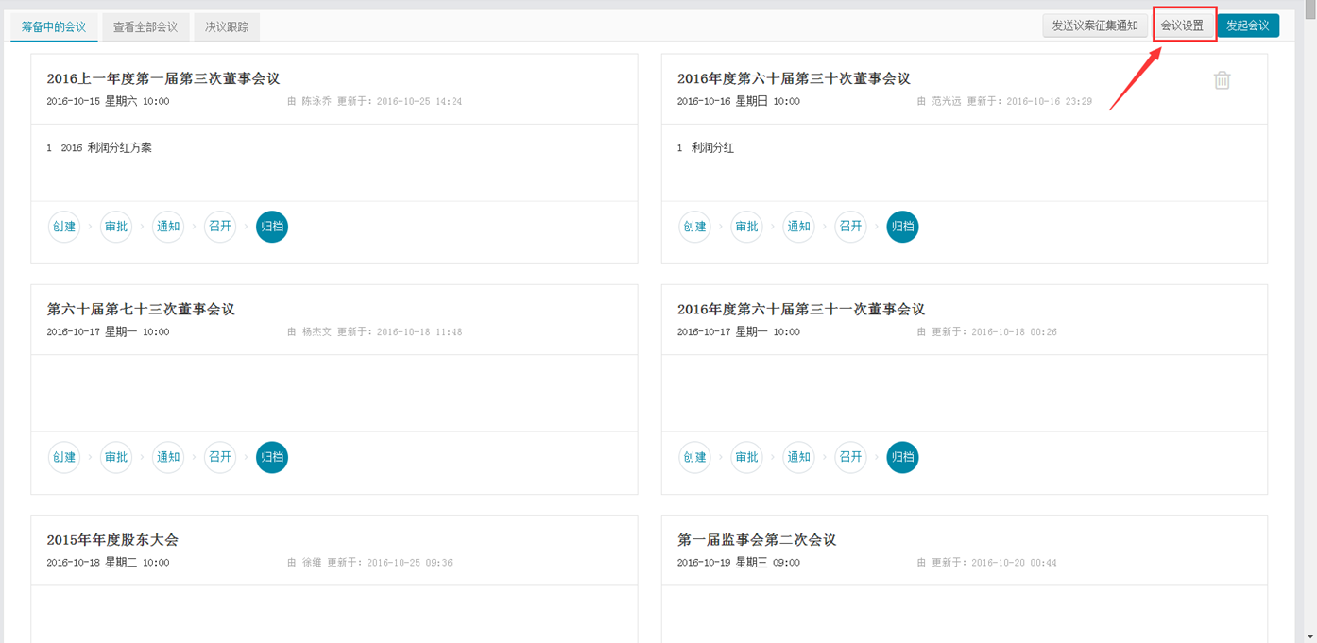
Task: Click date 2016-10-16 星期日 10:00
Action: [x=738, y=101]
